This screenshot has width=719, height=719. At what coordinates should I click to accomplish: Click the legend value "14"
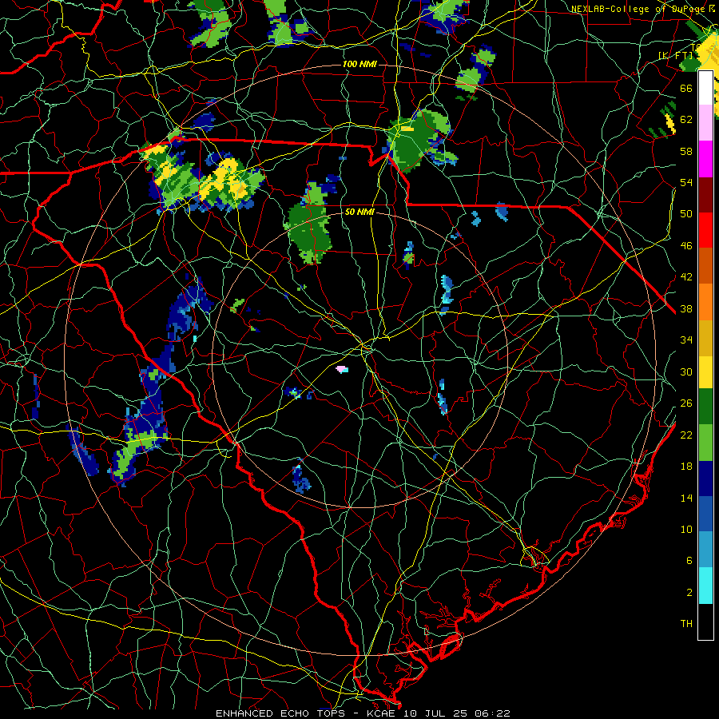[x=686, y=498]
